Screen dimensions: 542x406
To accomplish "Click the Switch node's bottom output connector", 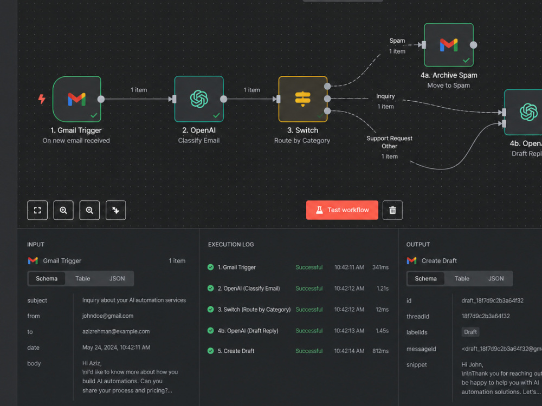I will click(x=327, y=111).
